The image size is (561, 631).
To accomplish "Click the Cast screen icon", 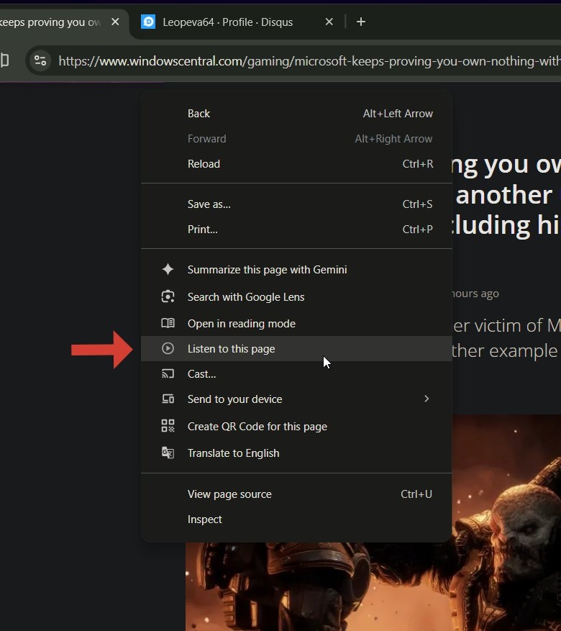I will [168, 374].
